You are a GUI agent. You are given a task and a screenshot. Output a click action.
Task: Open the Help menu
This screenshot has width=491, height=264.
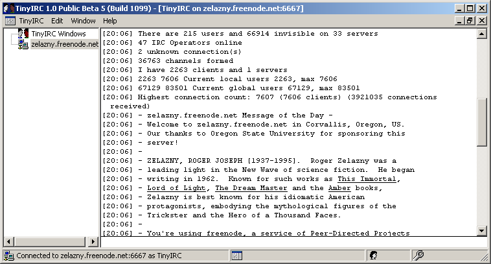(x=110, y=21)
